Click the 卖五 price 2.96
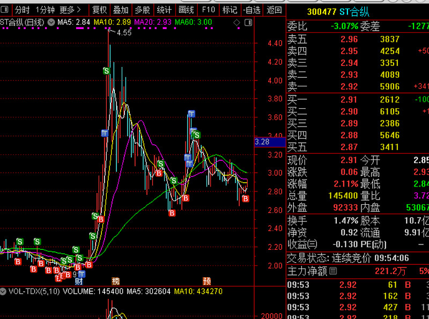The width and height of the screenshot is (429, 319). (x=349, y=39)
